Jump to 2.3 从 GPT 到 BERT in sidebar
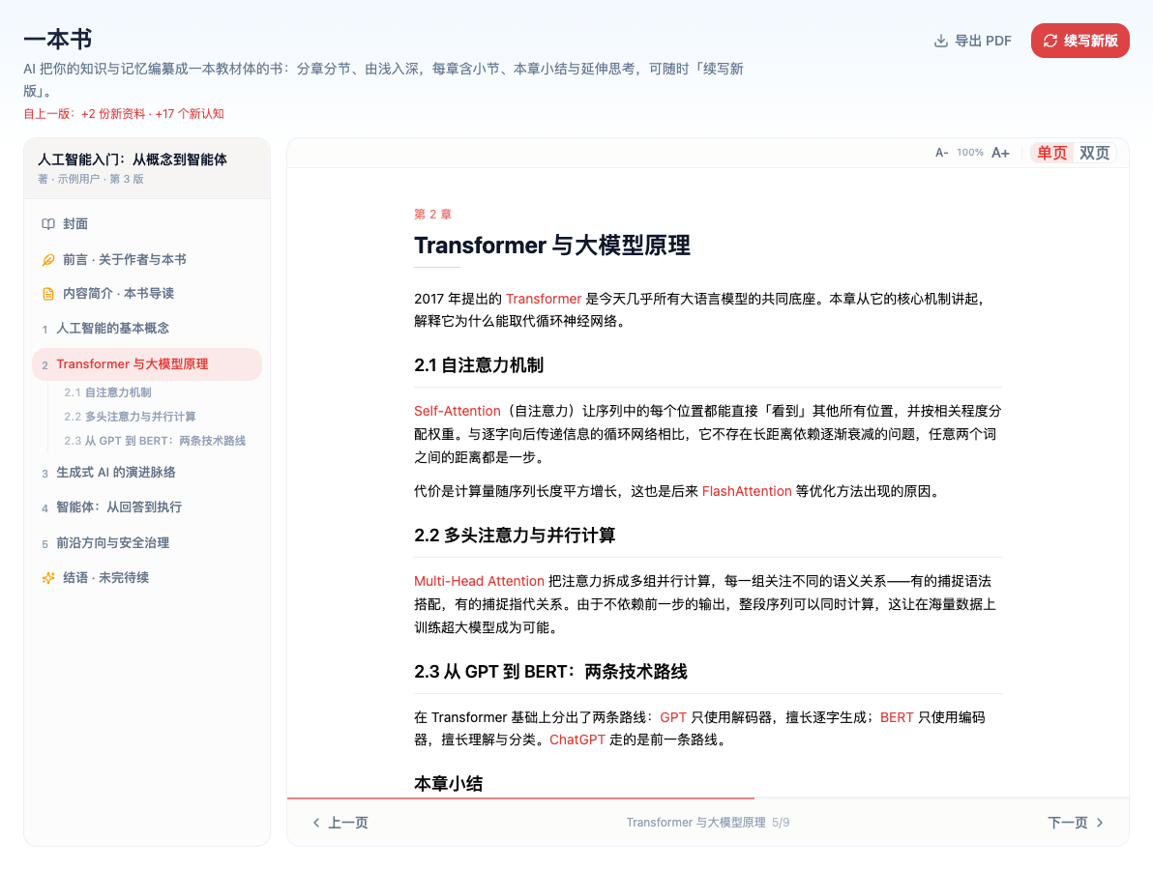The height and width of the screenshot is (870, 1153). click(155, 441)
